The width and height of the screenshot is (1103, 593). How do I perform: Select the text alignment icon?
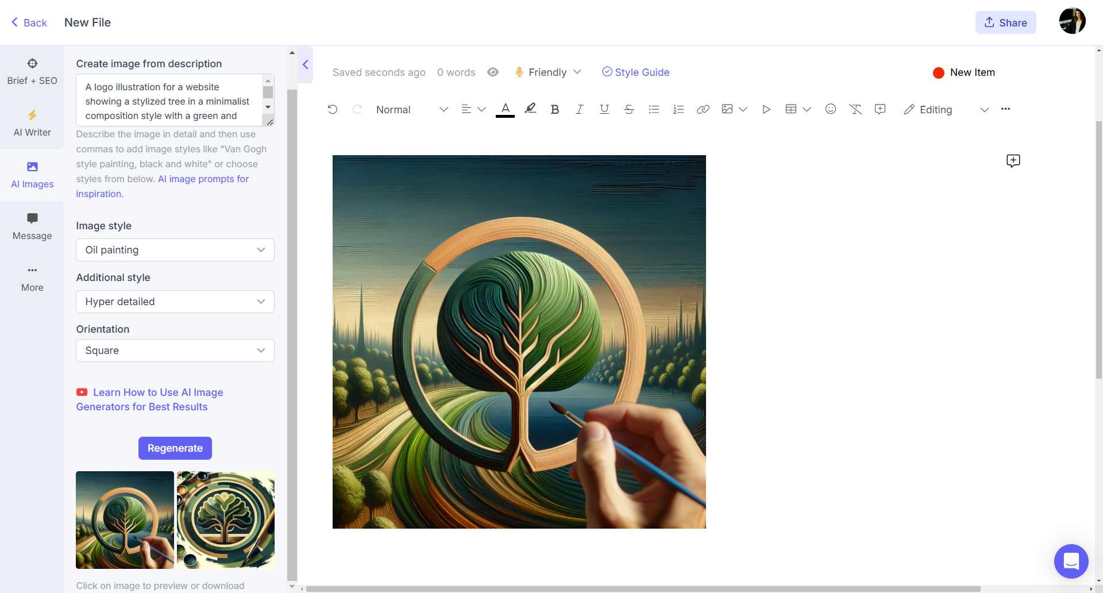click(466, 109)
